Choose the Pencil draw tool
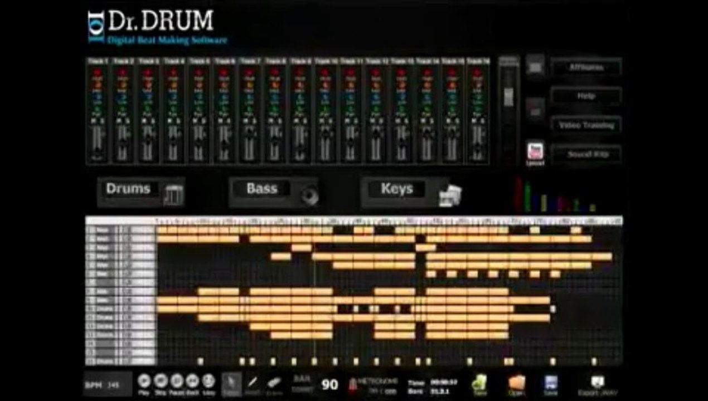 tap(253, 383)
